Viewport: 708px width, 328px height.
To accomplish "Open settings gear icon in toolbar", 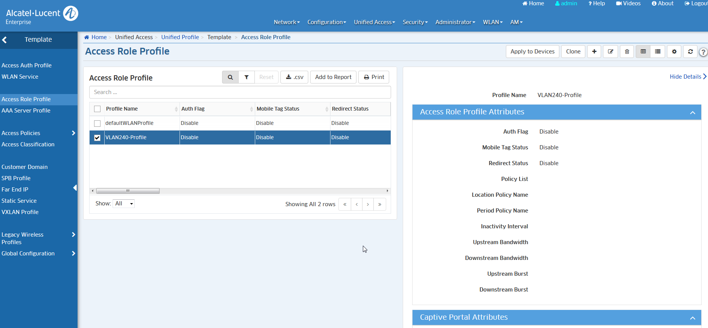I will (674, 52).
